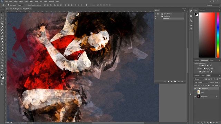
Task: Add layer mask using Layers panel button
Action: (x=204, y=123)
